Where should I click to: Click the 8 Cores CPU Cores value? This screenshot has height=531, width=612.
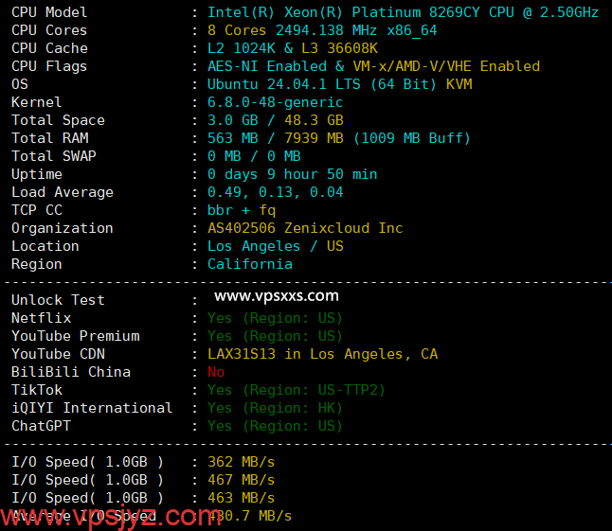click(x=237, y=30)
